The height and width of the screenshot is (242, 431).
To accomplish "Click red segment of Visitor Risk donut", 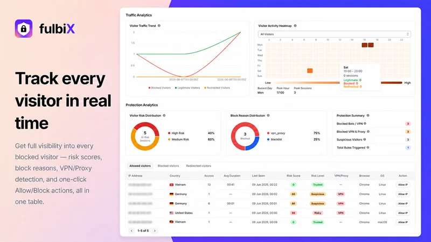I will (147, 126).
